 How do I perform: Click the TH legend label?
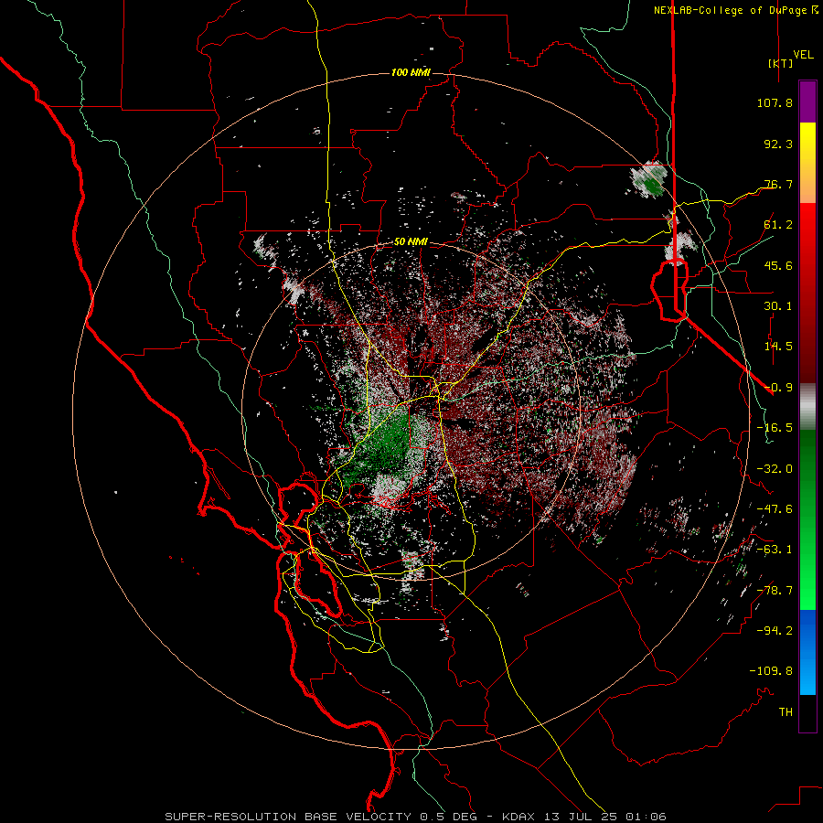786,712
